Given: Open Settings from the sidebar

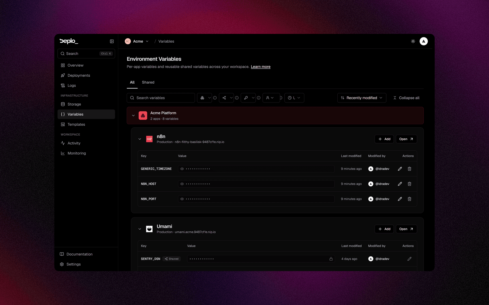Looking at the screenshot, I should click(86, 264).
